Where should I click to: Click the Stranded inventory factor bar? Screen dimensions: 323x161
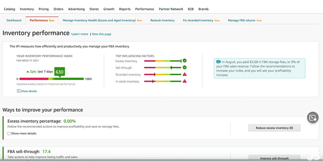[x=162, y=74]
